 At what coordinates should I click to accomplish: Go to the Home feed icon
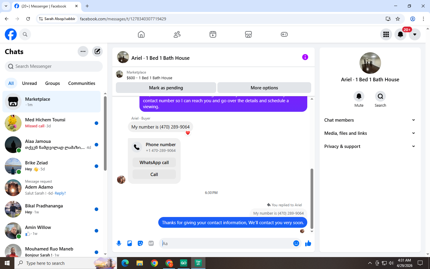[141, 34]
